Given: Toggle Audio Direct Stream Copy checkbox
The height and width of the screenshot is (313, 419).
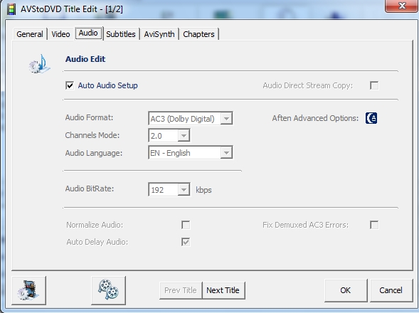Looking at the screenshot, I should [374, 85].
